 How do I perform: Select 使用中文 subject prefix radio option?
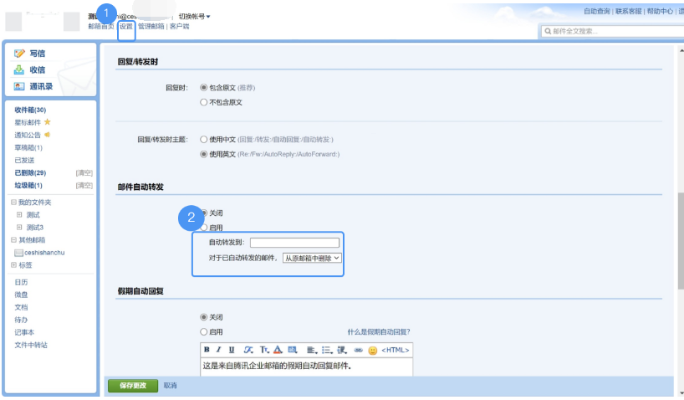point(203,139)
